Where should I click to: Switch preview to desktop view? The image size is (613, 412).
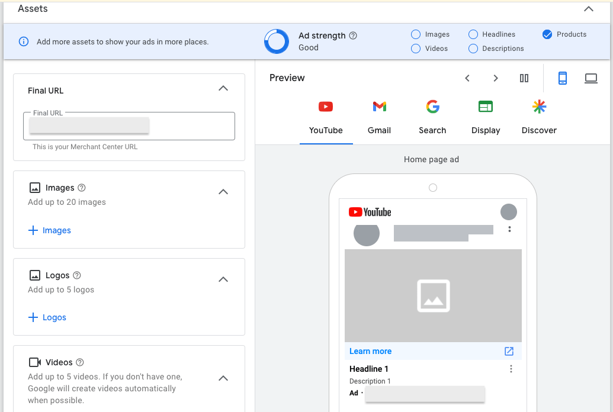(x=591, y=78)
